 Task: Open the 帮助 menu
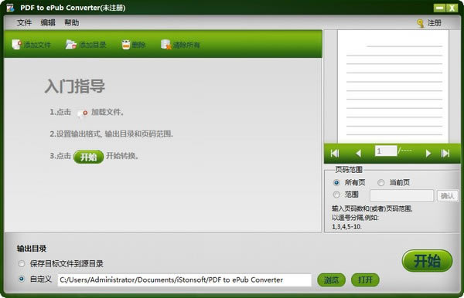pyautogui.click(x=72, y=22)
